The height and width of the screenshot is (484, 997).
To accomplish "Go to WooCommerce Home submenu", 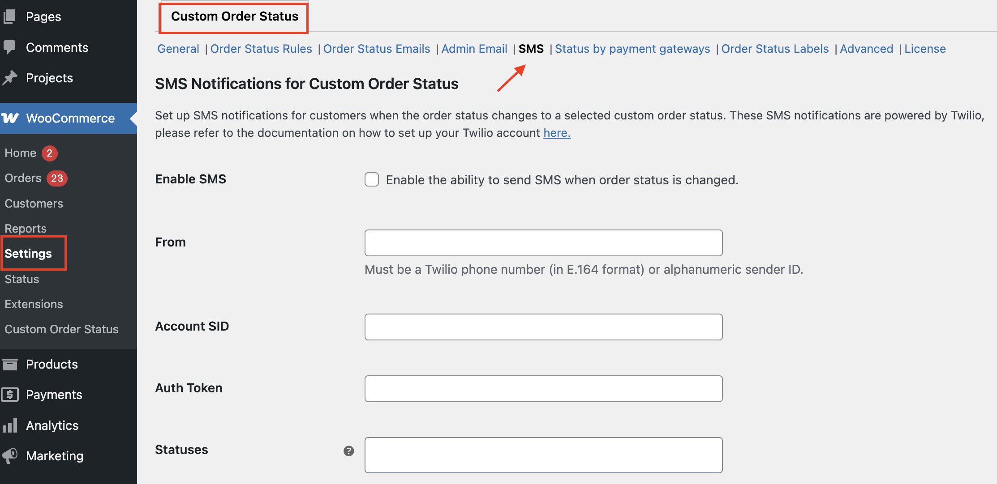I will (20, 153).
